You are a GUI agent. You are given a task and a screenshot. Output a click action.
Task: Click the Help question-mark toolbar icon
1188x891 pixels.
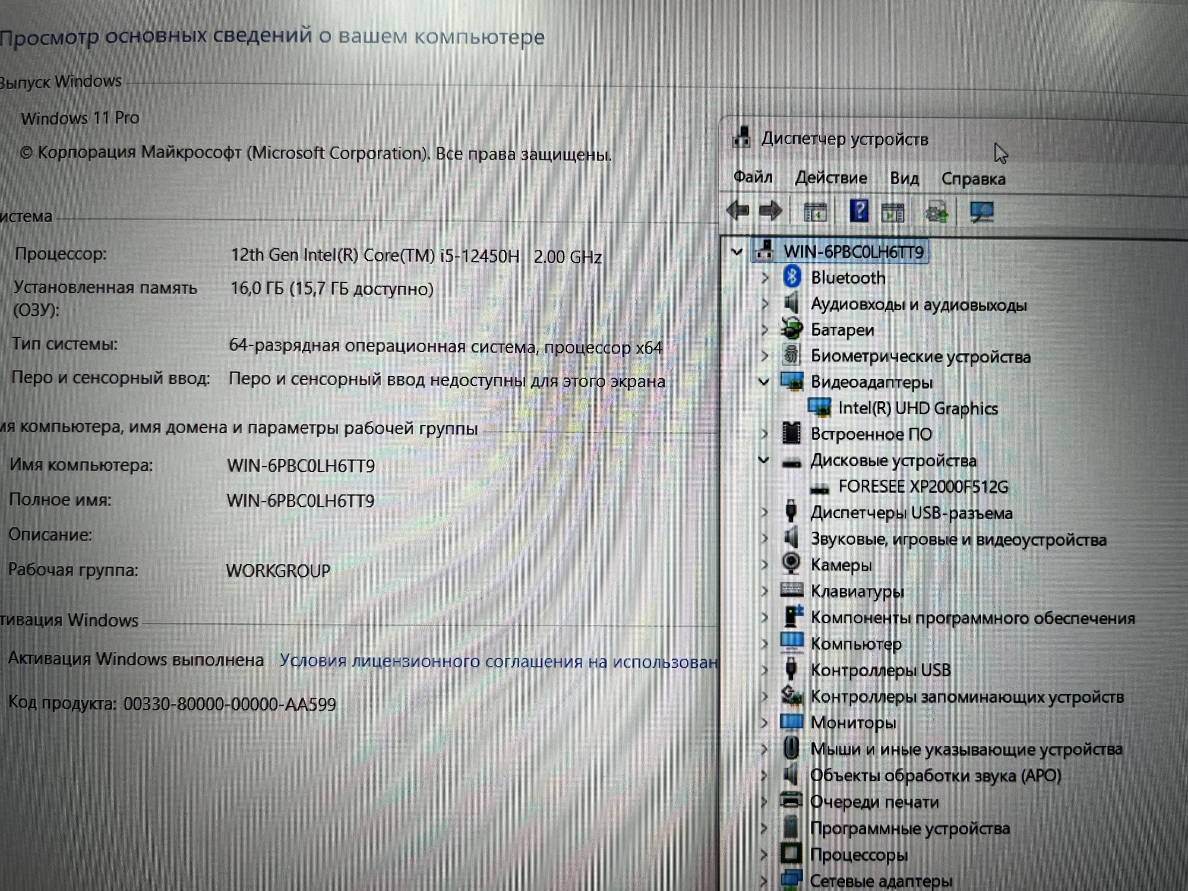tap(859, 211)
